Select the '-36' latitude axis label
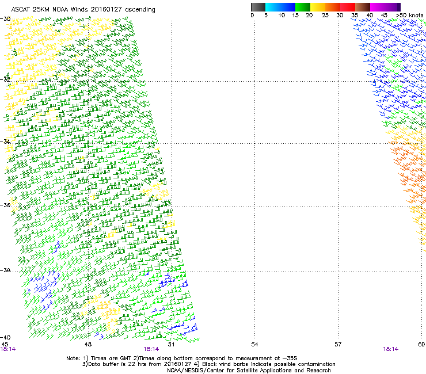This screenshot has height=374, width=426. pyautogui.click(x=5, y=205)
